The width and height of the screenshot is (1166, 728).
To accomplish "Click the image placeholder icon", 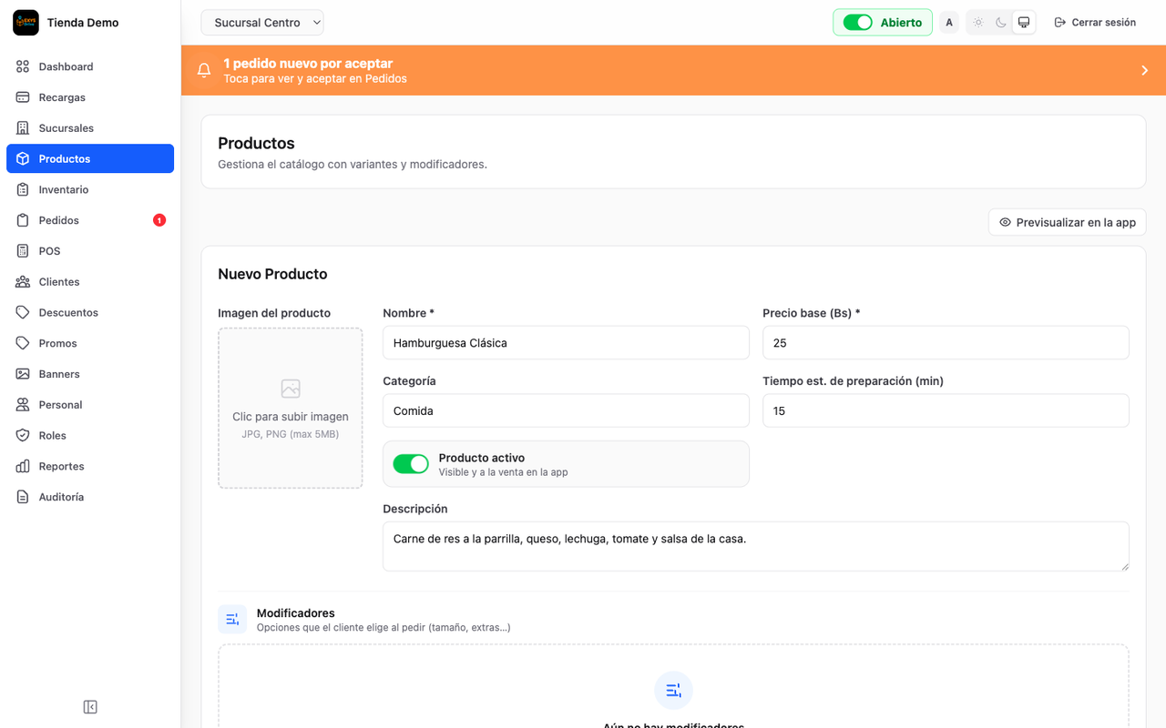I will pyautogui.click(x=291, y=389).
